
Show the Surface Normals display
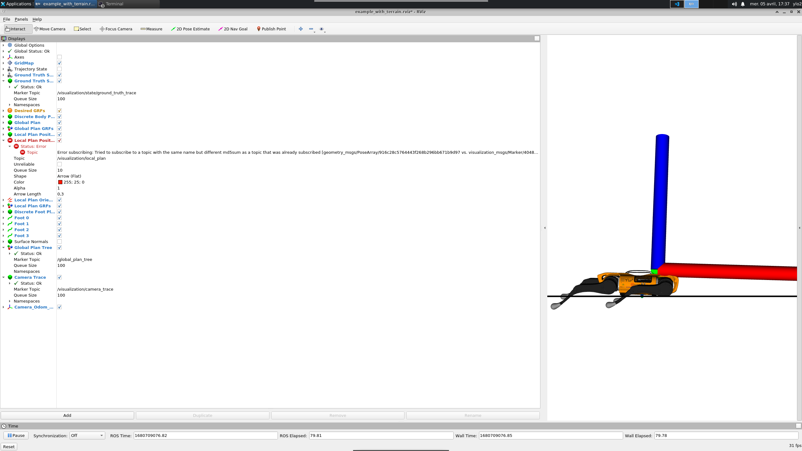click(x=60, y=241)
